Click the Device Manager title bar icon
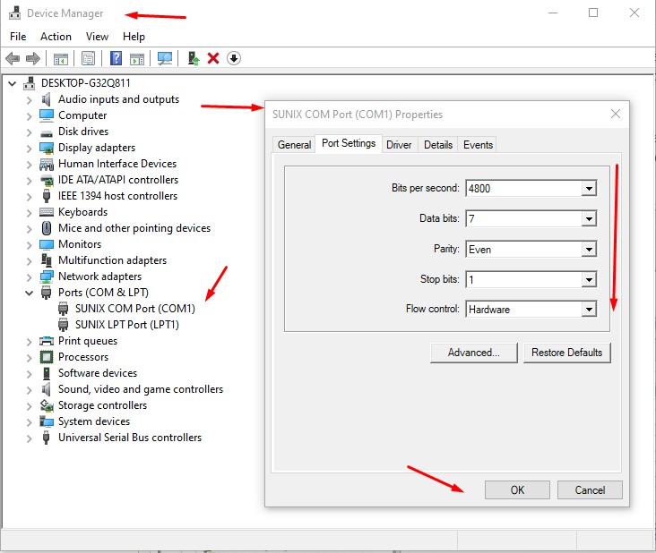The height and width of the screenshot is (553, 656). coord(15,13)
